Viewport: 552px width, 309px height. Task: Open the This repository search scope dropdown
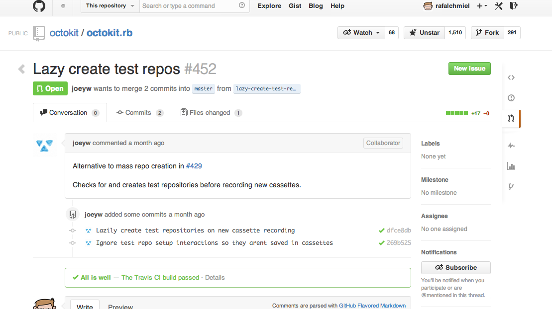(x=110, y=6)
